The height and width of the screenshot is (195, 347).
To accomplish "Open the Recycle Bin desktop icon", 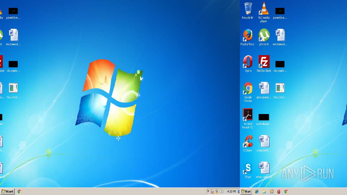I will coord(248,11).
